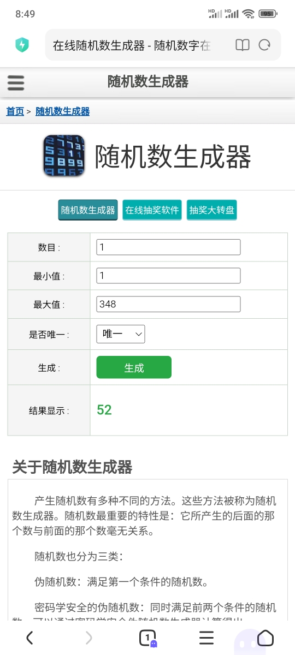
Task: Follow the 首页 breadcrumb link
Action: [15, 111]
